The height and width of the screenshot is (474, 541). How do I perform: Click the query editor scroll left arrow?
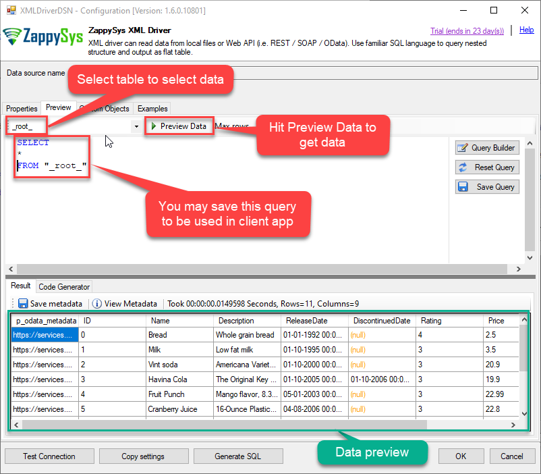click(11, 269)
